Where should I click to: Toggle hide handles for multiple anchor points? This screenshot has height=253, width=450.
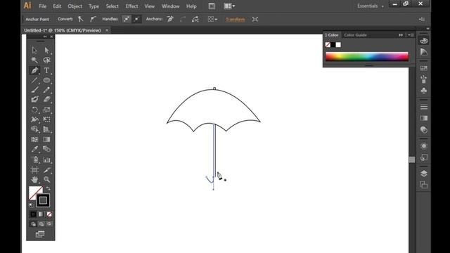[137, 19]
